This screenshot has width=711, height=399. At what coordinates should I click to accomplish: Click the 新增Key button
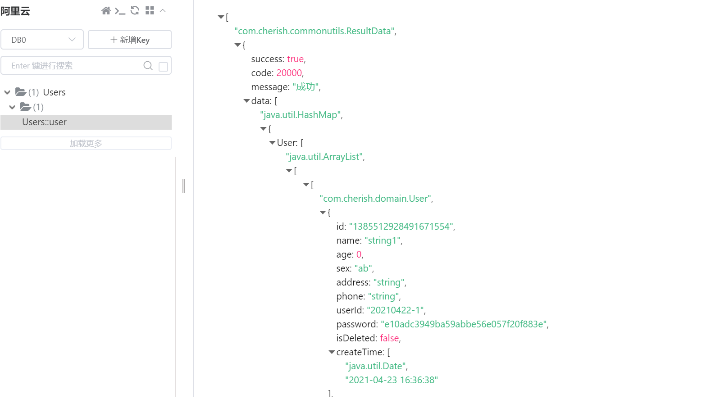pos(130,40)
